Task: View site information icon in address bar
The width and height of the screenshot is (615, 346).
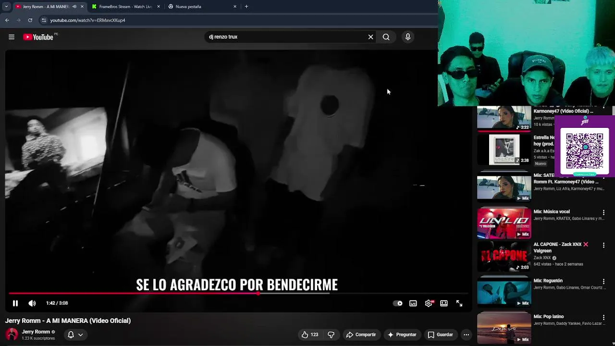Action: (44, 20)
